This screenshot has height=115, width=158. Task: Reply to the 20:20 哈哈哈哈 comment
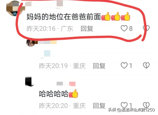[x=99, y=106]
